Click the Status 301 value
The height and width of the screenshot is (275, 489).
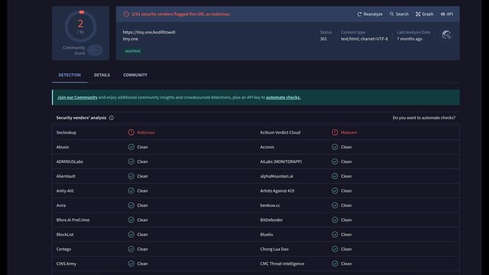point(323,38)
